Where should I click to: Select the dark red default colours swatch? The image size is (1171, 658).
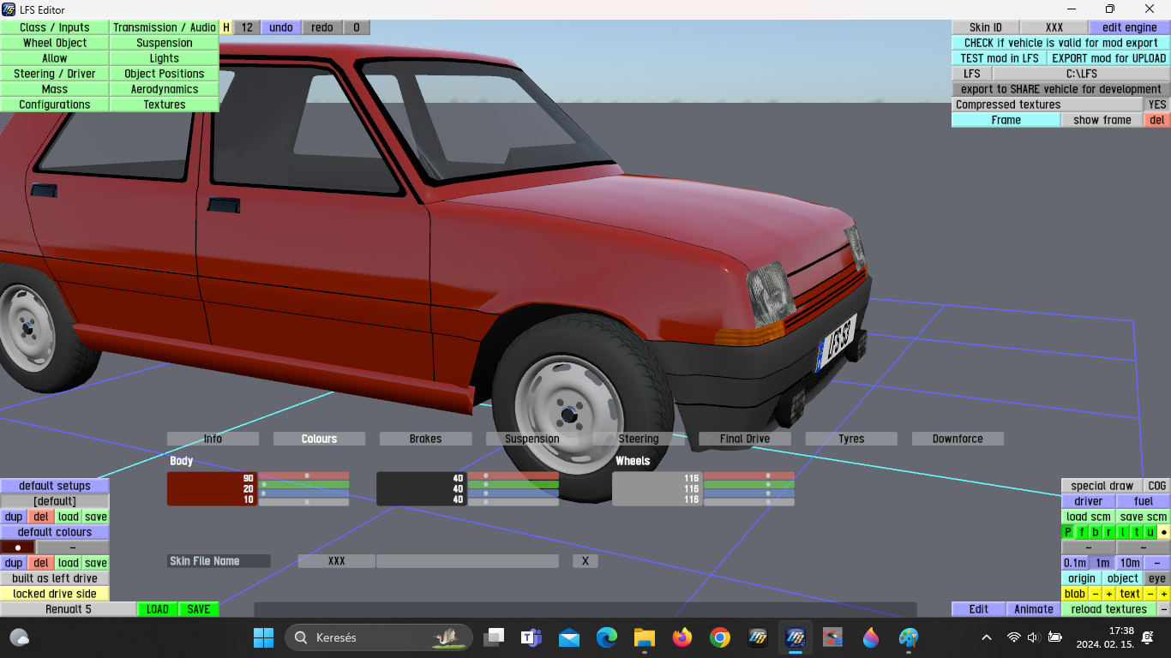18,547
